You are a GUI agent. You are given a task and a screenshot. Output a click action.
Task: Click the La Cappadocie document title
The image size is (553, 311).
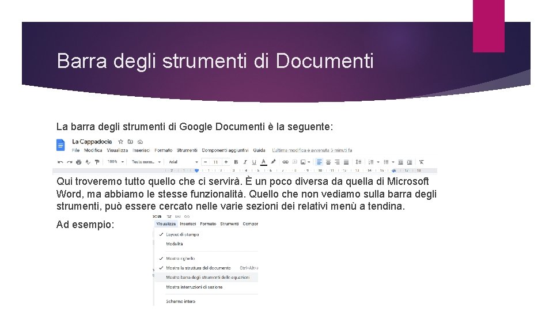92,142
